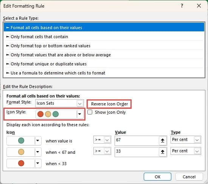Click the red circle in the Icon Style preview
Image resolution: width=208 pixels, height=184 pixels.
click(x=40, y=114)
